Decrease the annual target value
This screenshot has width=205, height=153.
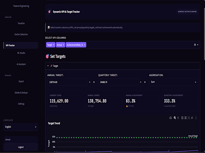point(90,82)
